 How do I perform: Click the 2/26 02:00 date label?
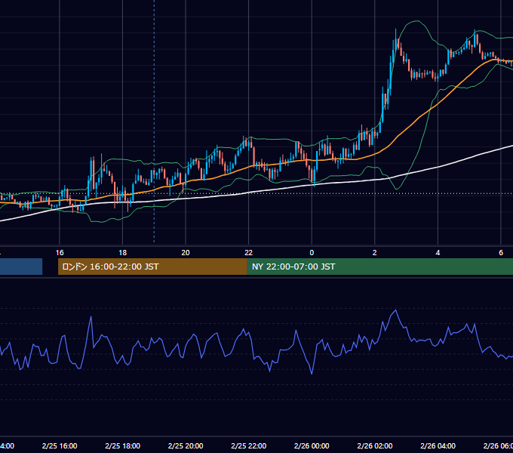click(375, 445)
